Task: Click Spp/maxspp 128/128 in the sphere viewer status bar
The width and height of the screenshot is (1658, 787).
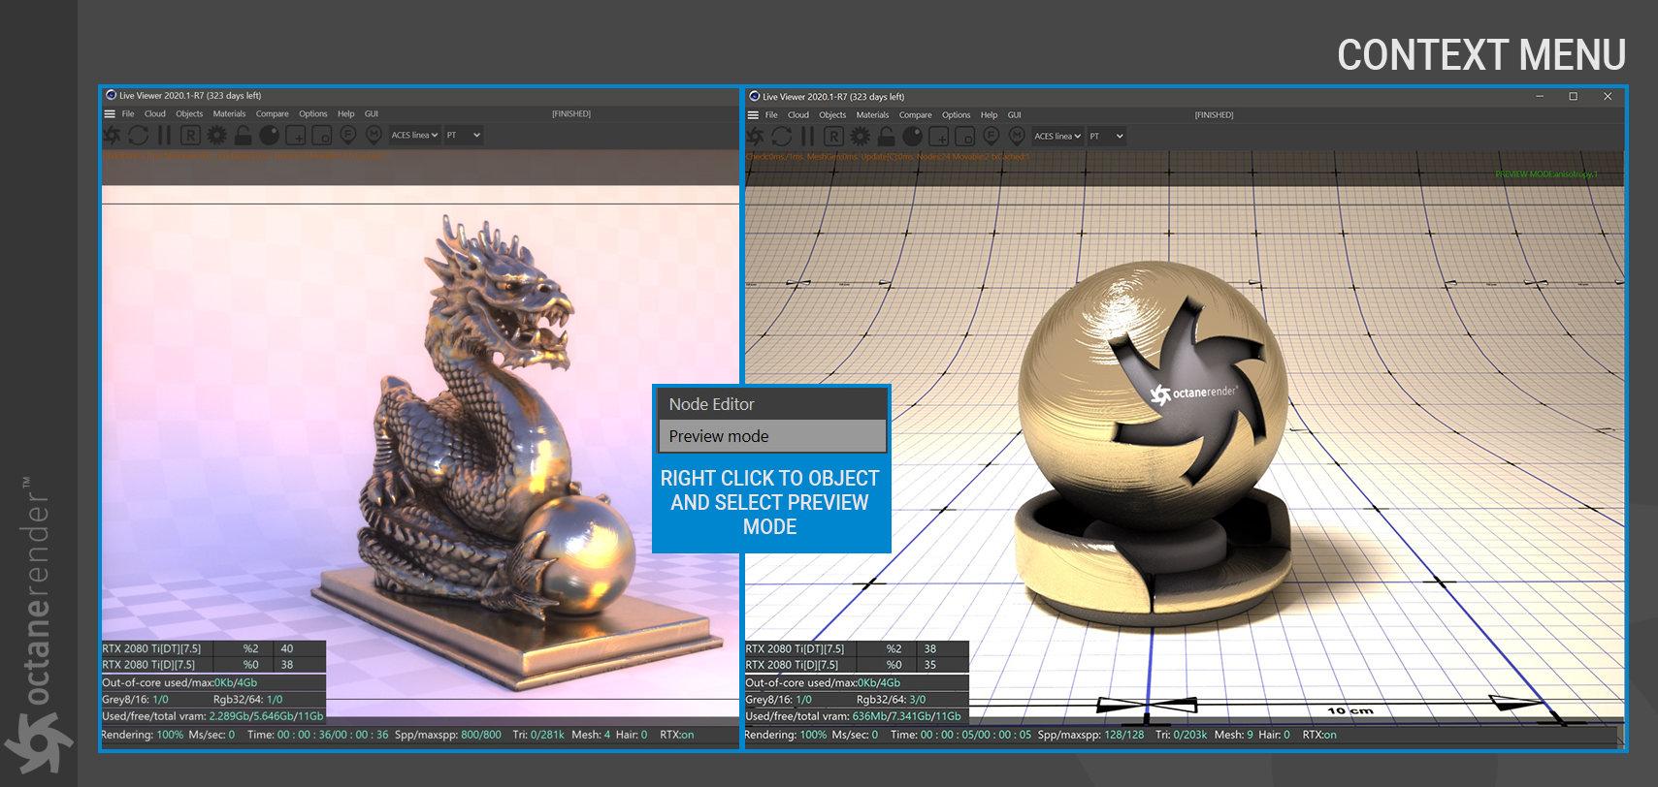Action: click(x=1090, y=735)
